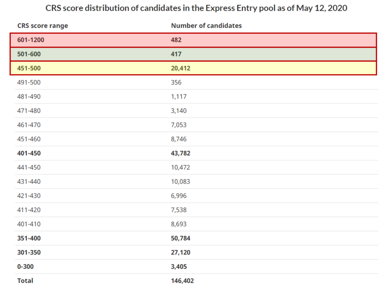Image resolution: width=387 pixels, height=284 pixels.
Task: Click the 'Total' row label
Action: click(x=25, y=281)
